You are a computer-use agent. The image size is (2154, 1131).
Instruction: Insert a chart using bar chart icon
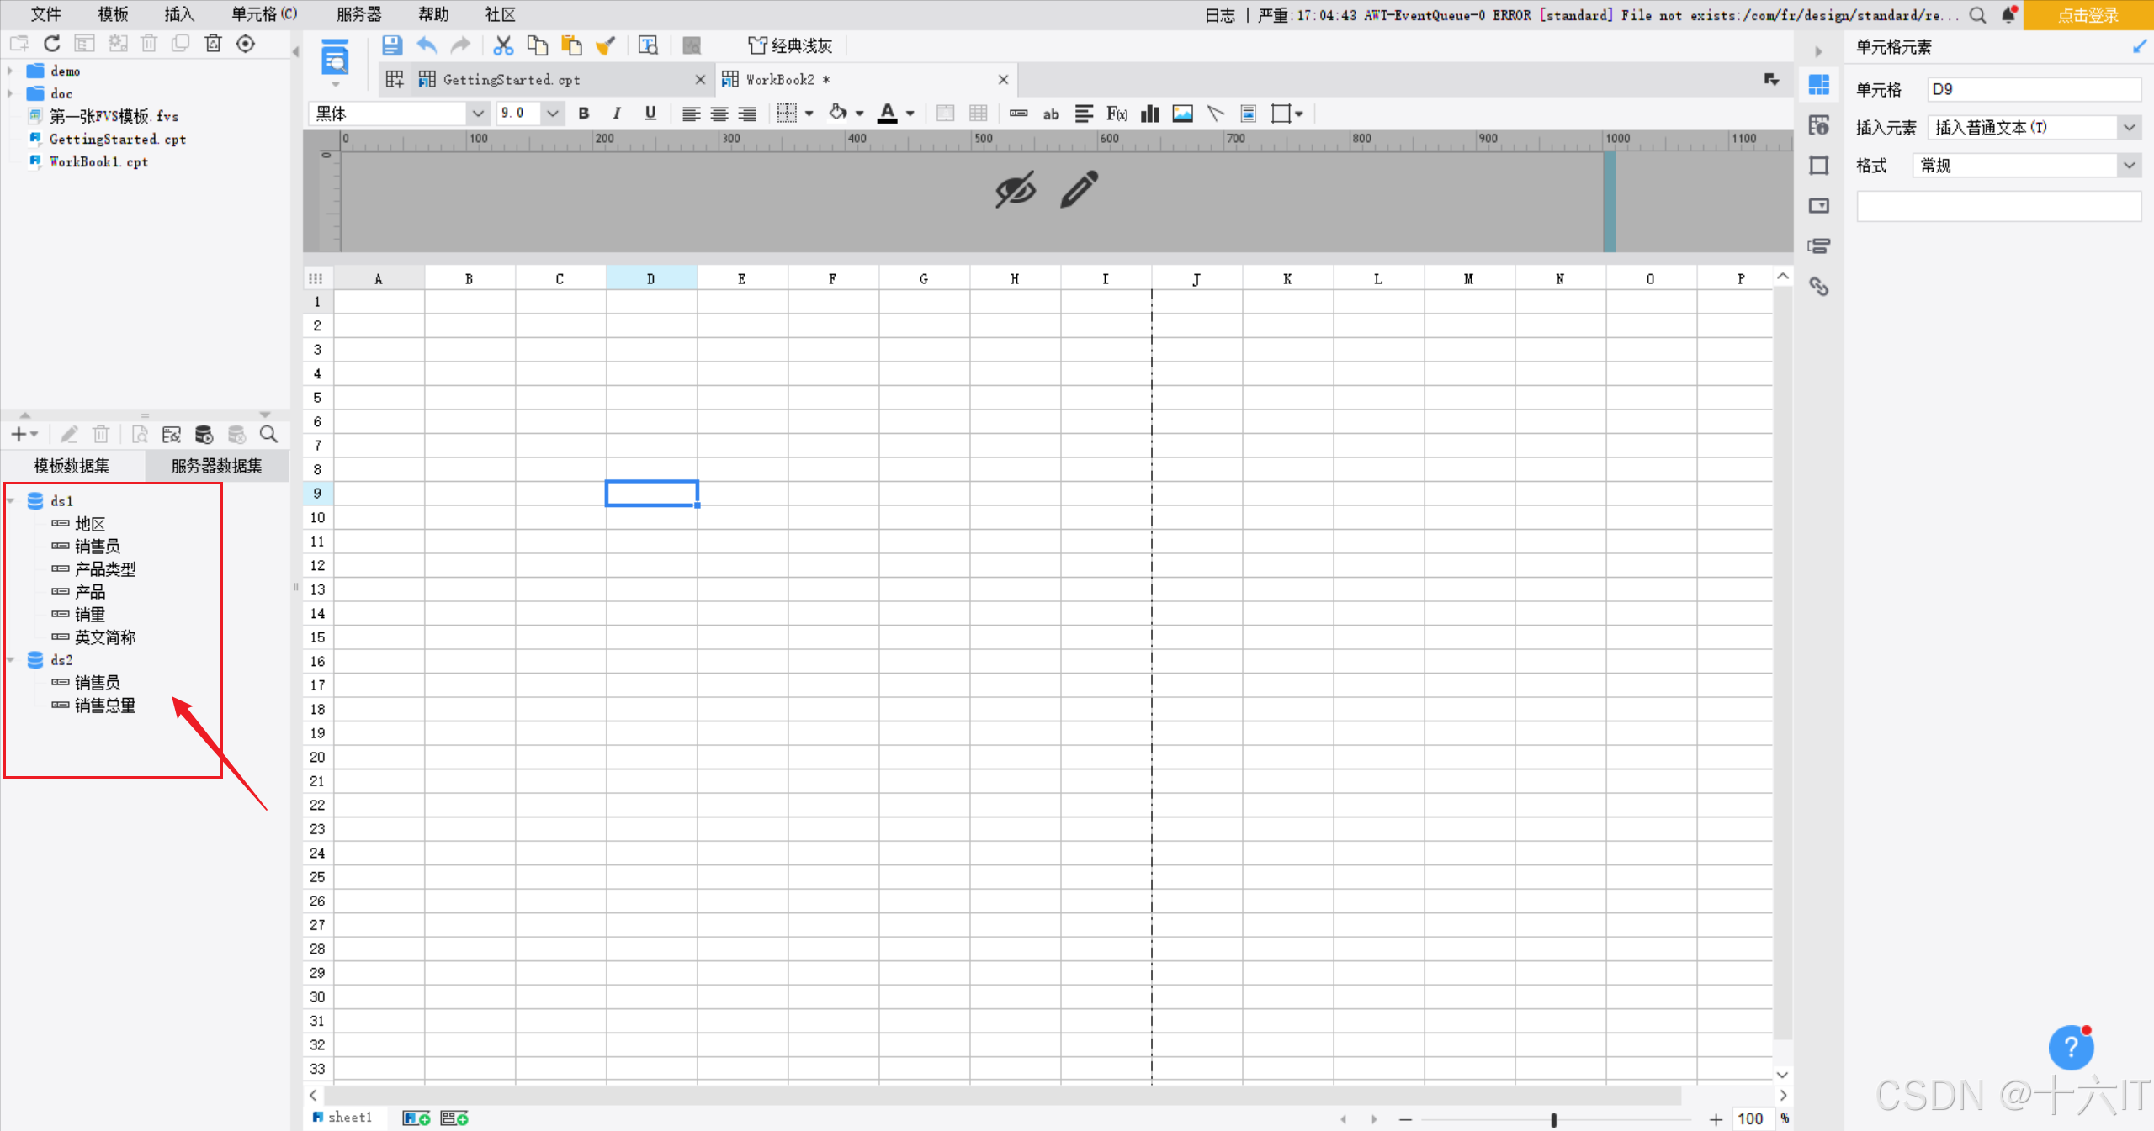point(1149,114)
